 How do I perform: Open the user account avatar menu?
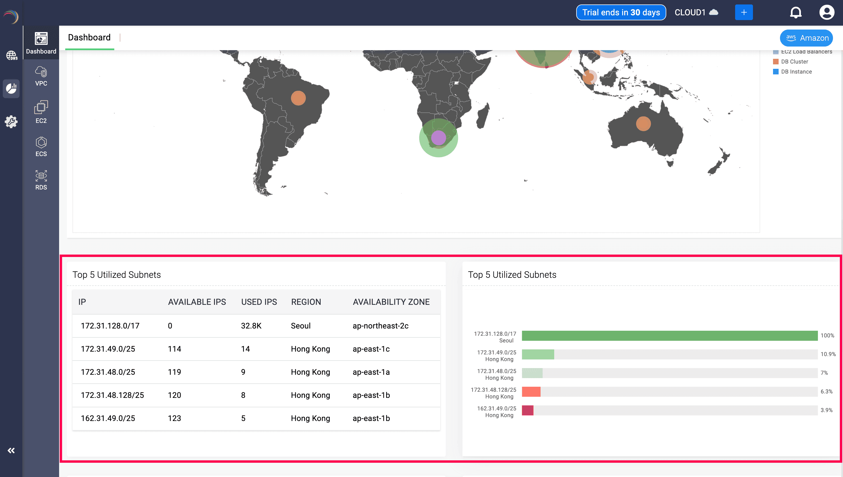point(827,13)
